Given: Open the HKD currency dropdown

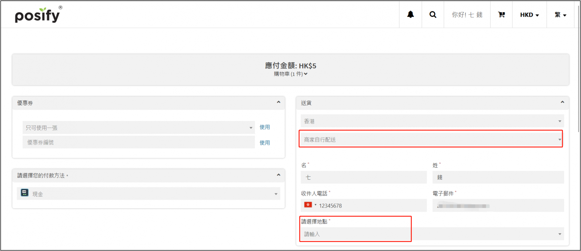Looking at the screenshot, I should [x=529, y=15].
